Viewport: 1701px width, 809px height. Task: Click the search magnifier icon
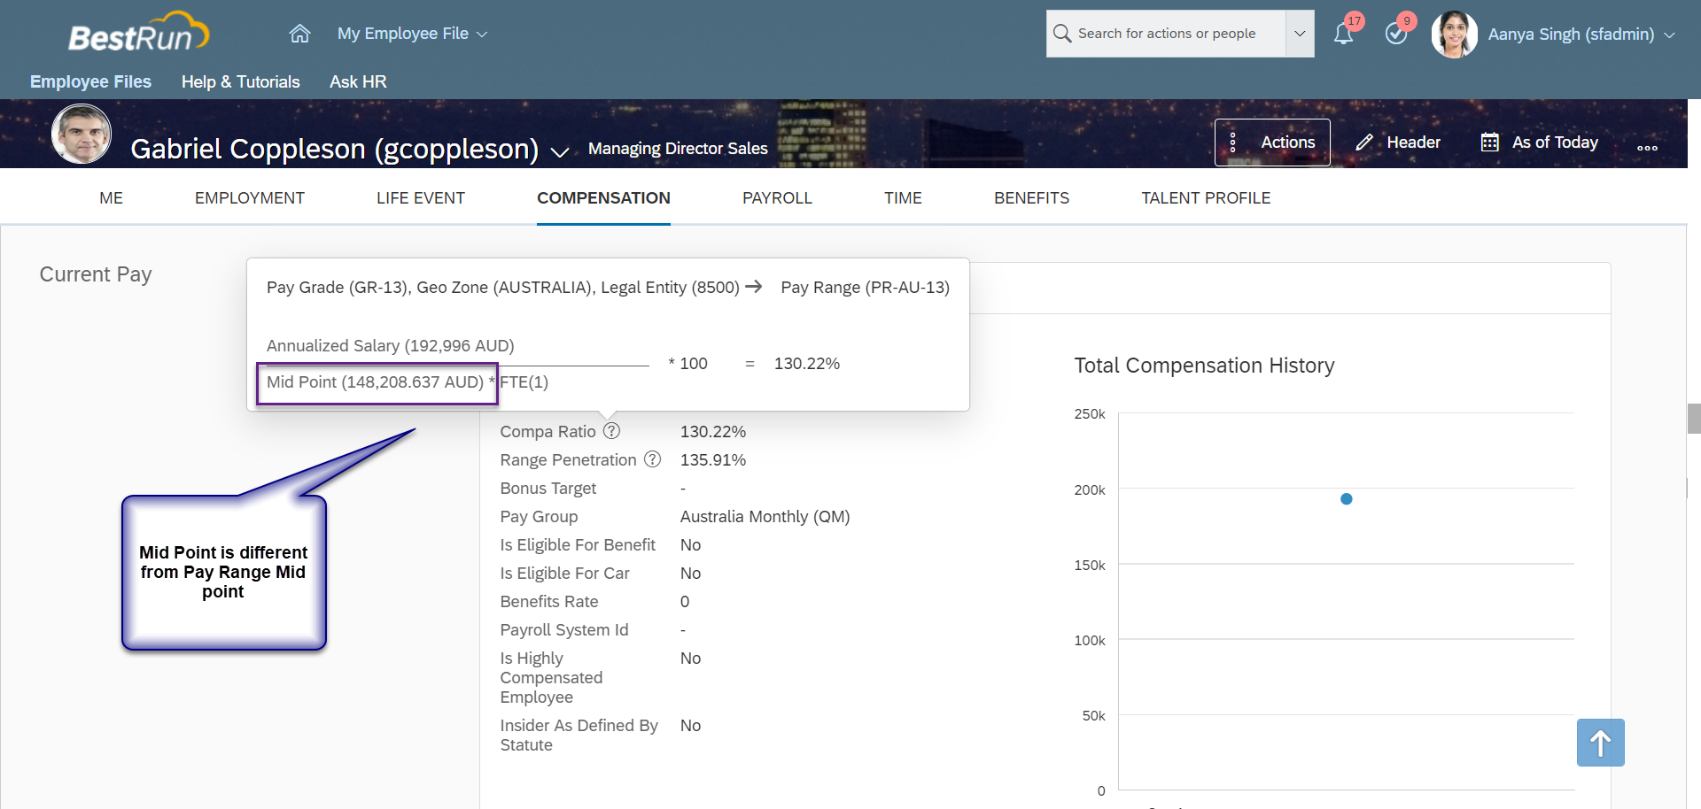coord(1062,34)
